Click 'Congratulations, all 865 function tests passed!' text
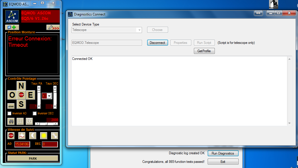 coord(173,162)
